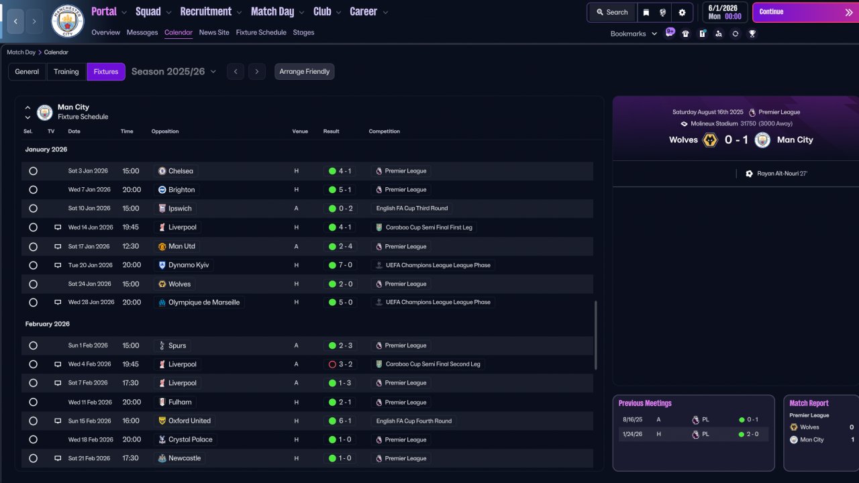Open the Fixture Schedule sub-menu item

[261, 32]
